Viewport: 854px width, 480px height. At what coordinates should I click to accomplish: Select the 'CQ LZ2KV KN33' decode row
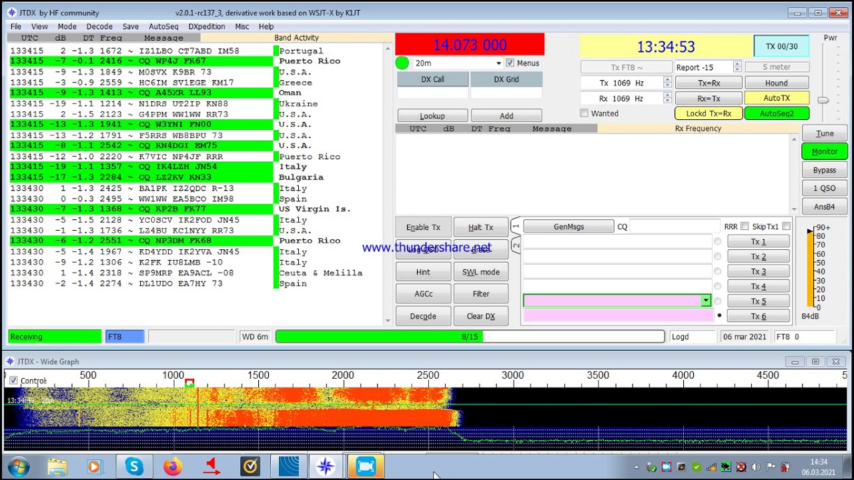coord(141,177)
